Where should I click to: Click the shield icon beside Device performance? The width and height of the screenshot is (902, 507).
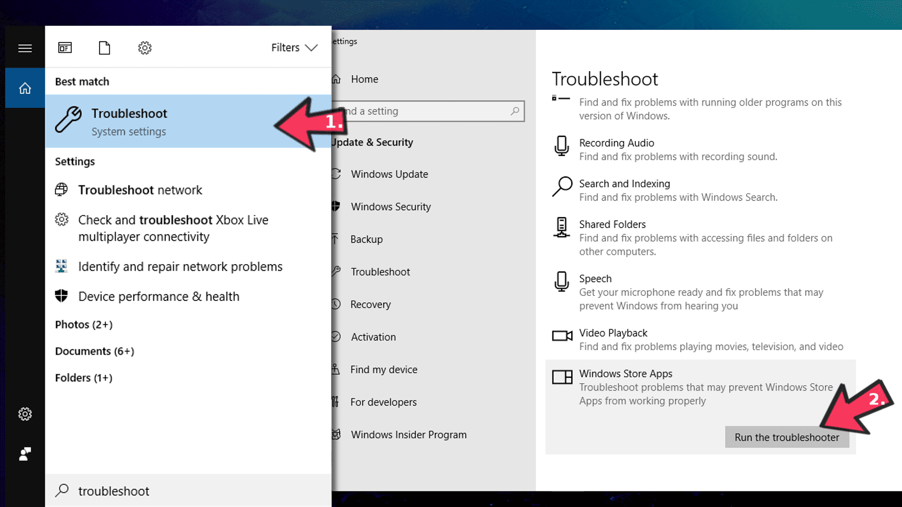coord(61,296)
